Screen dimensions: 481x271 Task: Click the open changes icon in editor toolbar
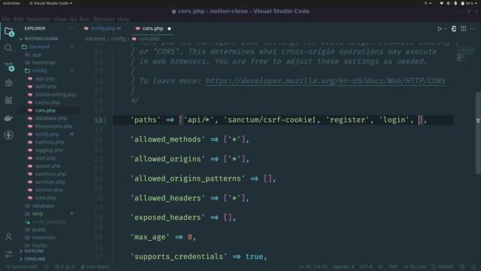click(454, 29)
